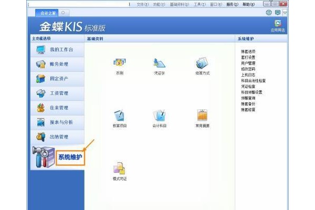This screenshot has width=315, height=210.
Task: Click the message bubble icon
Action: pos(278,13)
